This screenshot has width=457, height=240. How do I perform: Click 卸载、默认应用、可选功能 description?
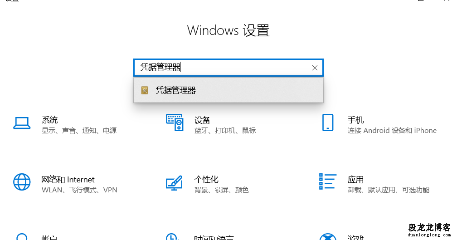pos(388,190)
